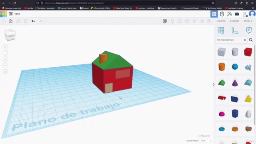Screen dimensions: 256x144
Task: Pick the blue Polygon shape
Action: click(235, 114)
